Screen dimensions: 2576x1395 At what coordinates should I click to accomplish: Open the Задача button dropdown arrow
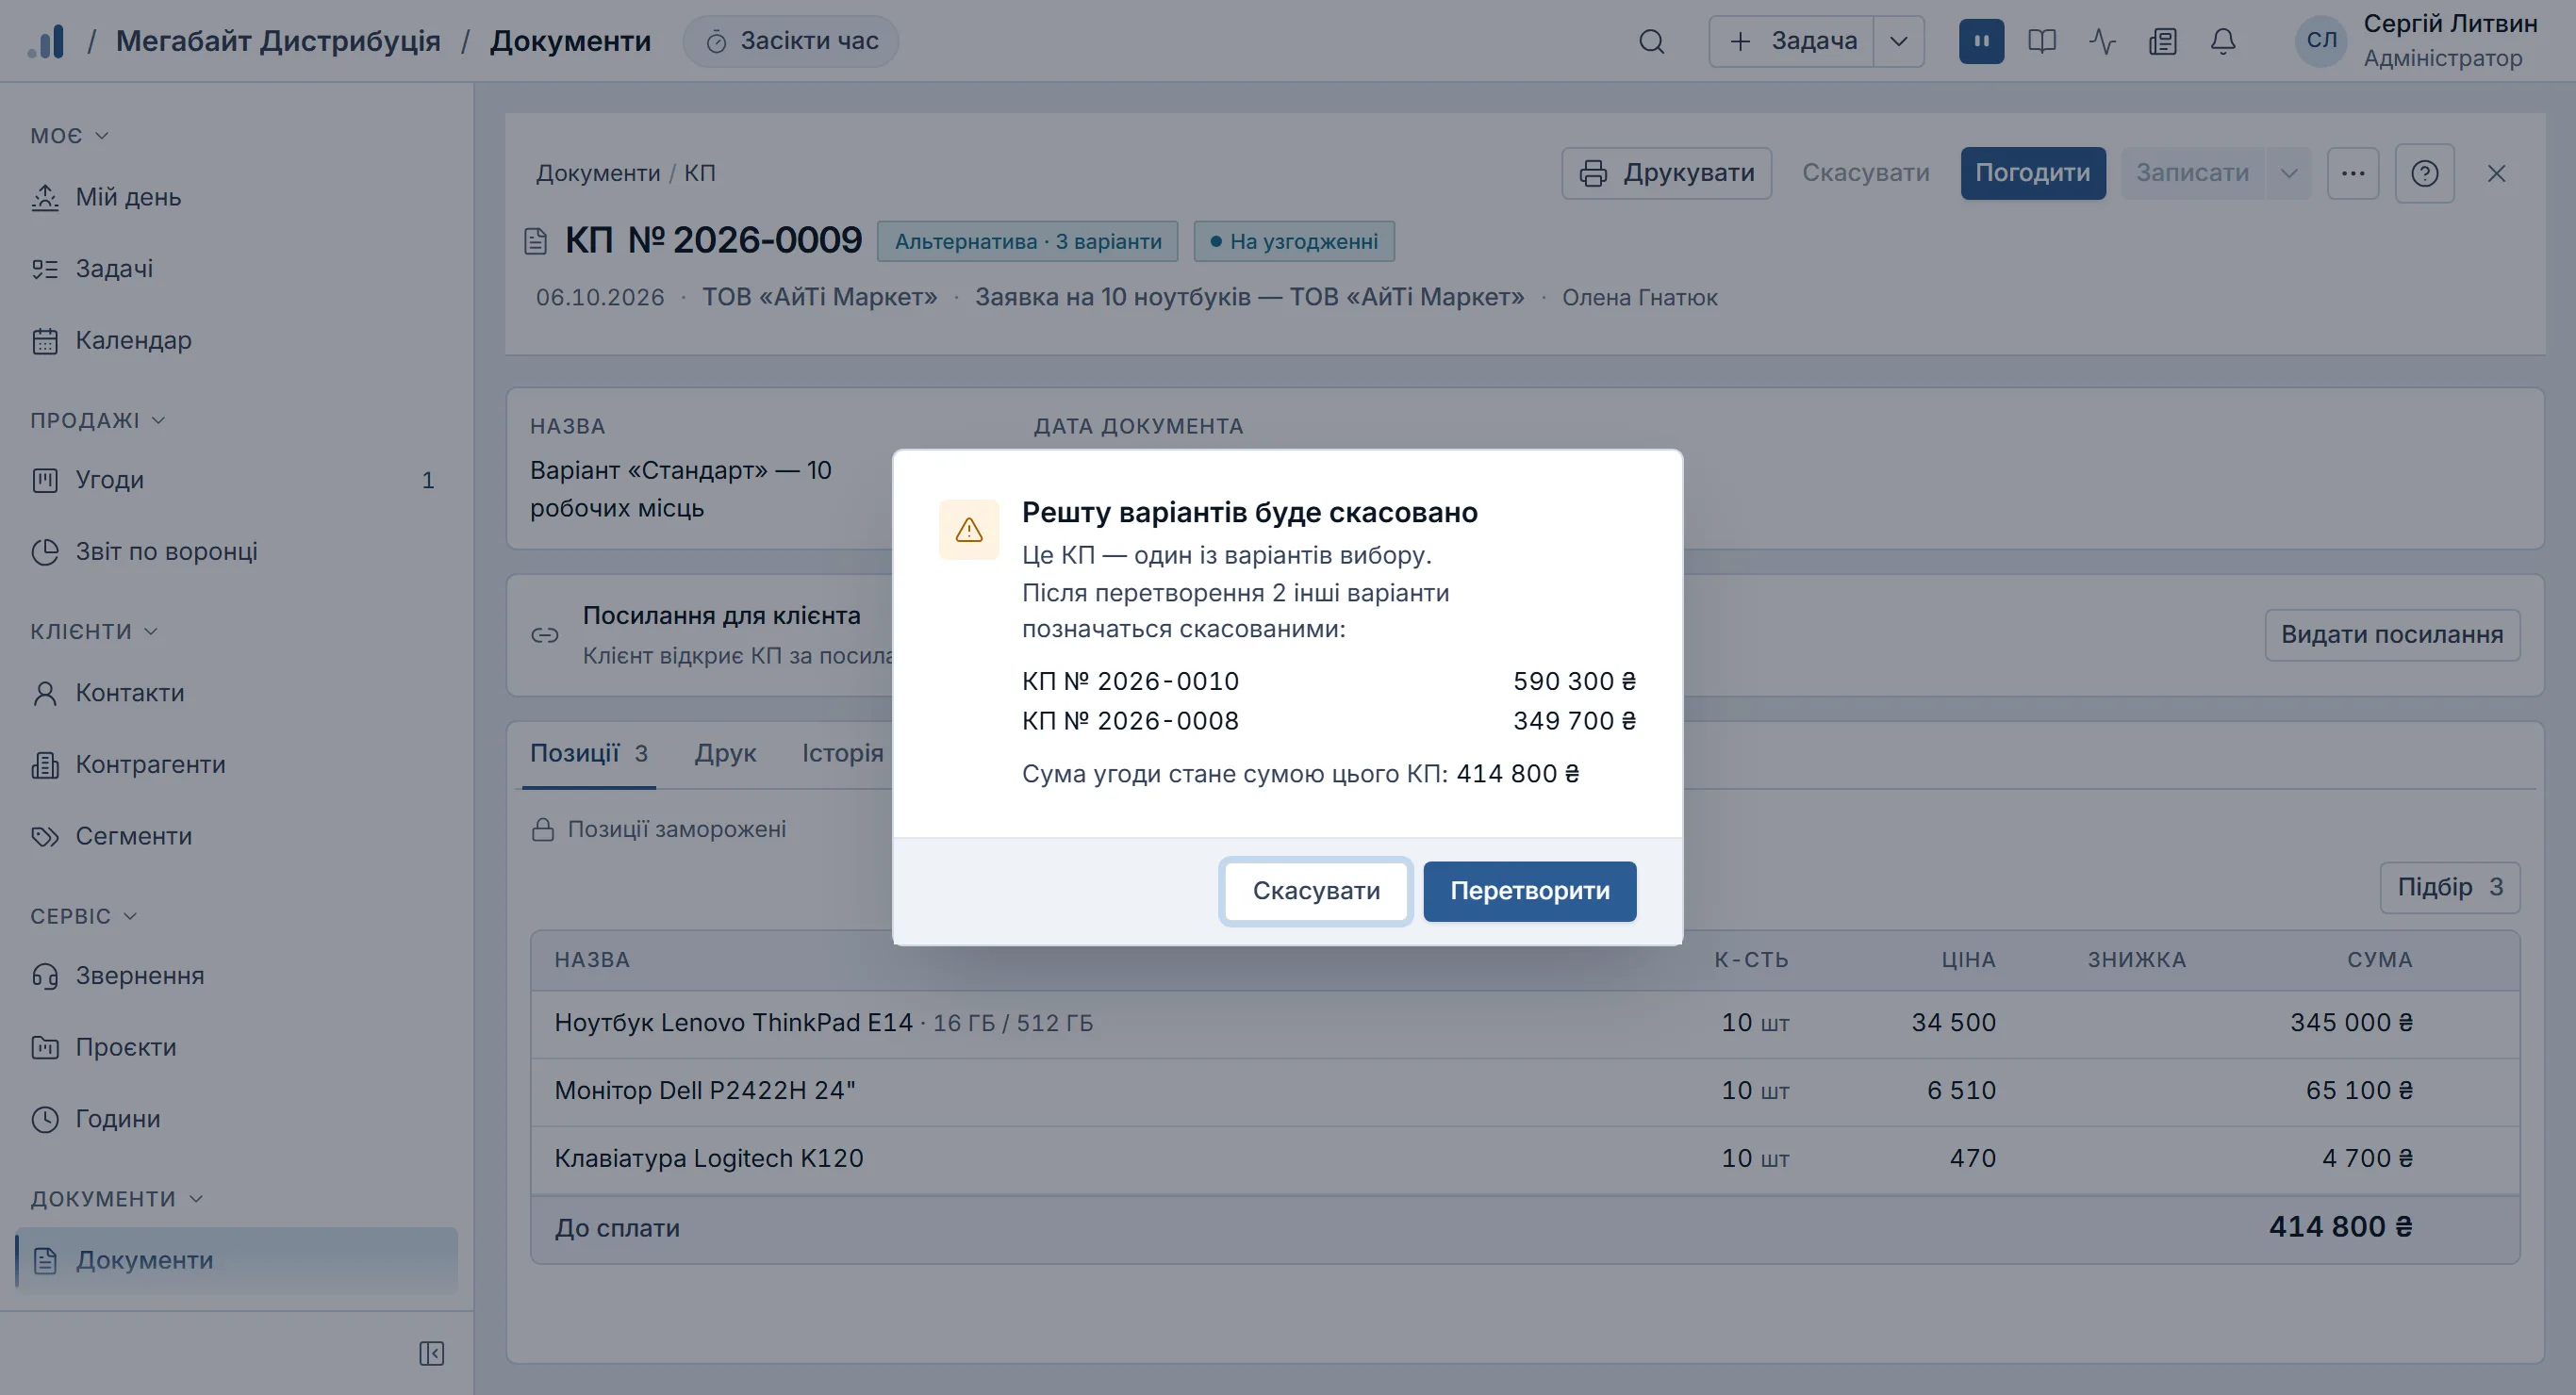click(1898, 41)
